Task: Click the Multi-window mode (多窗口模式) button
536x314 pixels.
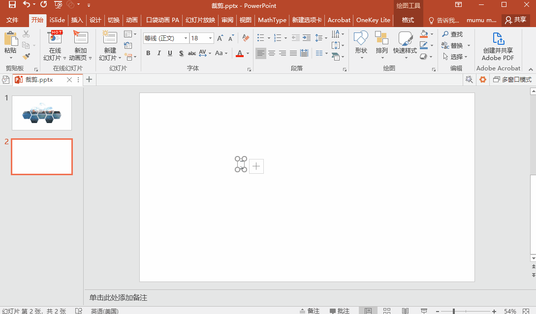Action: tap(512, 79)
